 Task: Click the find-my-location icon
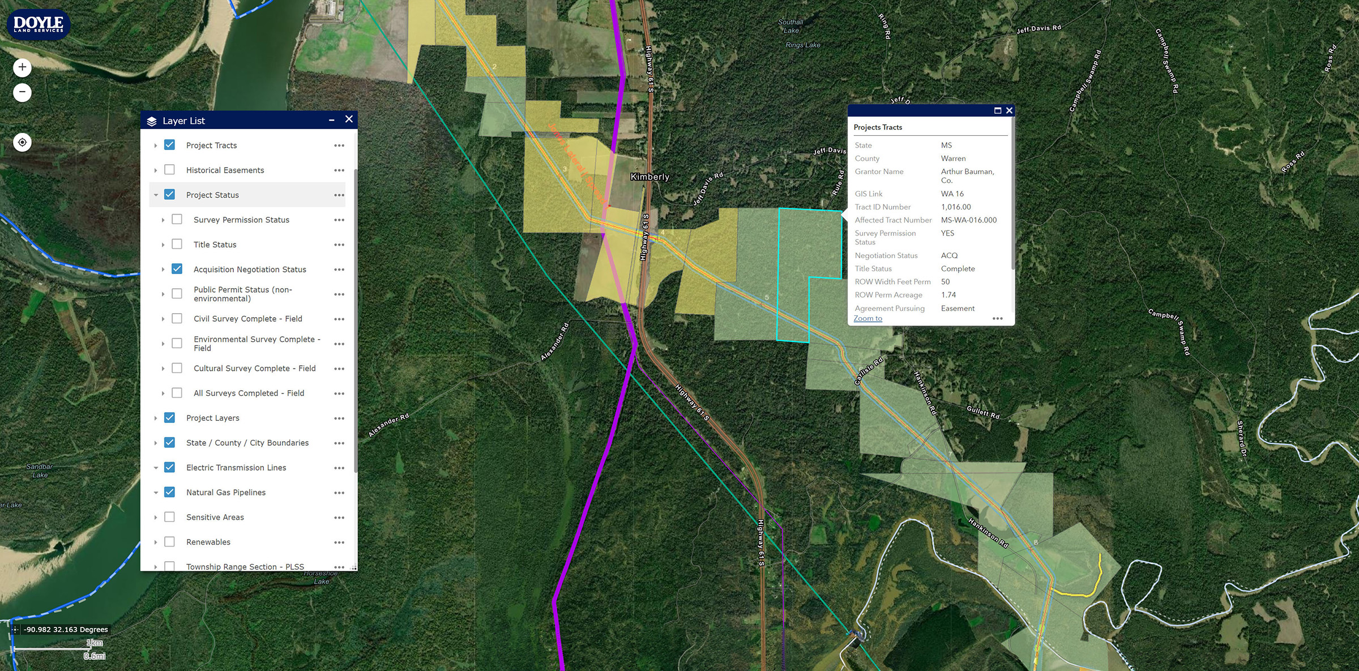tap(22, 142)
